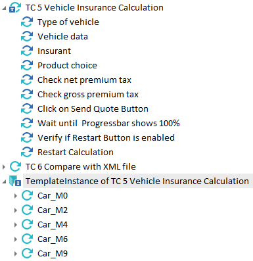Click the template icon of TC 5 Vehicle Insurance Calculation

(x=15, y=8)
